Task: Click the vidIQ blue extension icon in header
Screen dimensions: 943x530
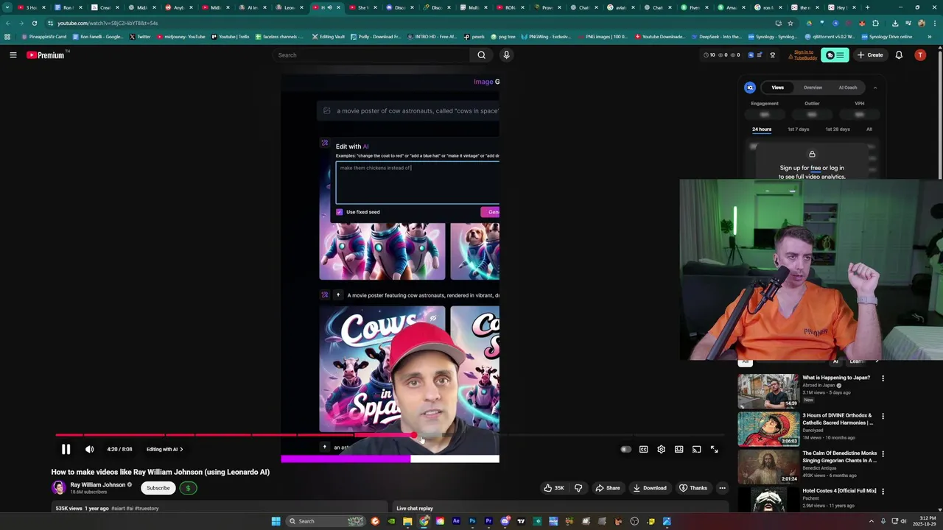Action: click(751, 54)
